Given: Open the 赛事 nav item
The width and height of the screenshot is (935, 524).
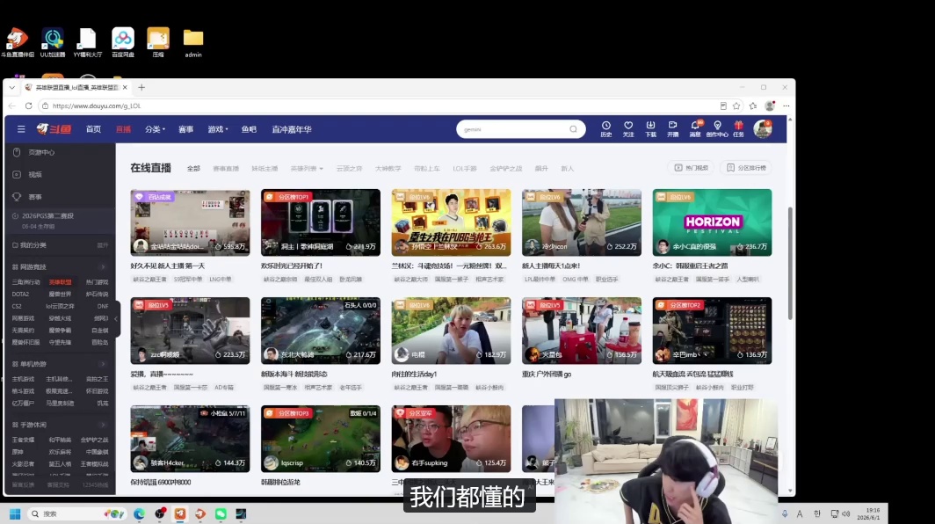Looking at the screenshot, I should tap(186, 129).
